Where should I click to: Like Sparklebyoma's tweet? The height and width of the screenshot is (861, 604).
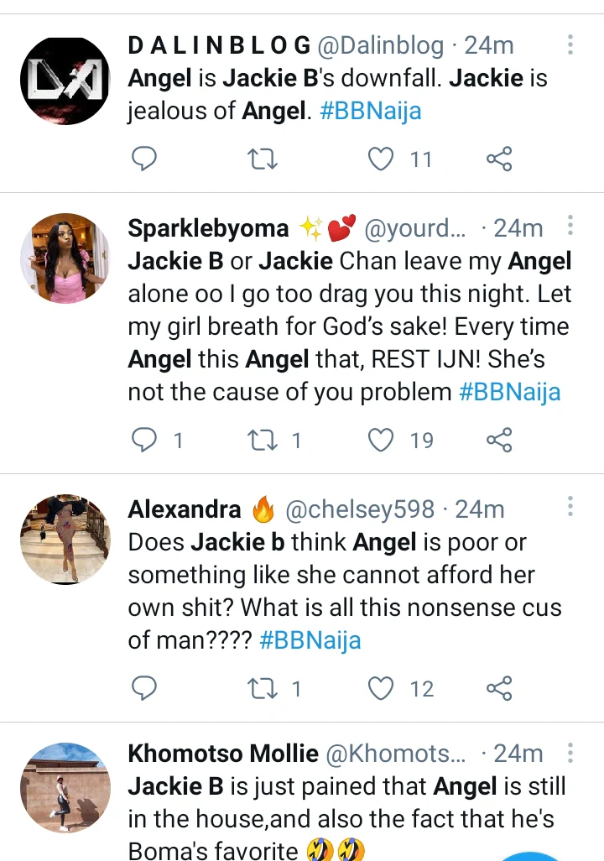coord(382,439)
